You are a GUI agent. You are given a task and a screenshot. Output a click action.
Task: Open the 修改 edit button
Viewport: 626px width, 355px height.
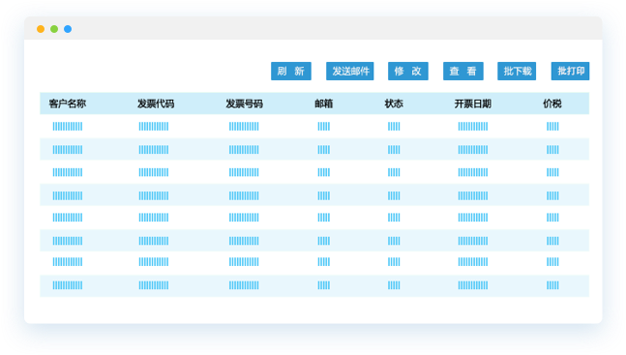pos(408,71)
